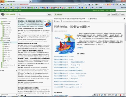Click the magnifier icon in search field
The height and width of the screenshot is (97, 126).
20,14
